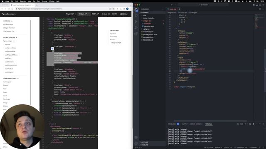Open Run and Debug view in VS Code

136,28
